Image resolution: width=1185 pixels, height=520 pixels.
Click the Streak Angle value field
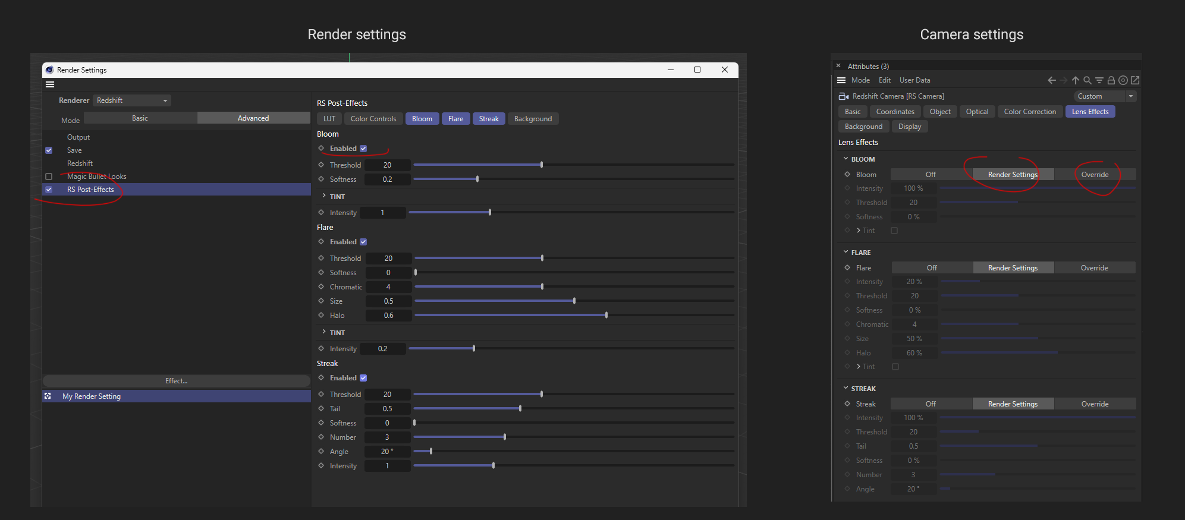pyautogui.click(x=387, y=452)
